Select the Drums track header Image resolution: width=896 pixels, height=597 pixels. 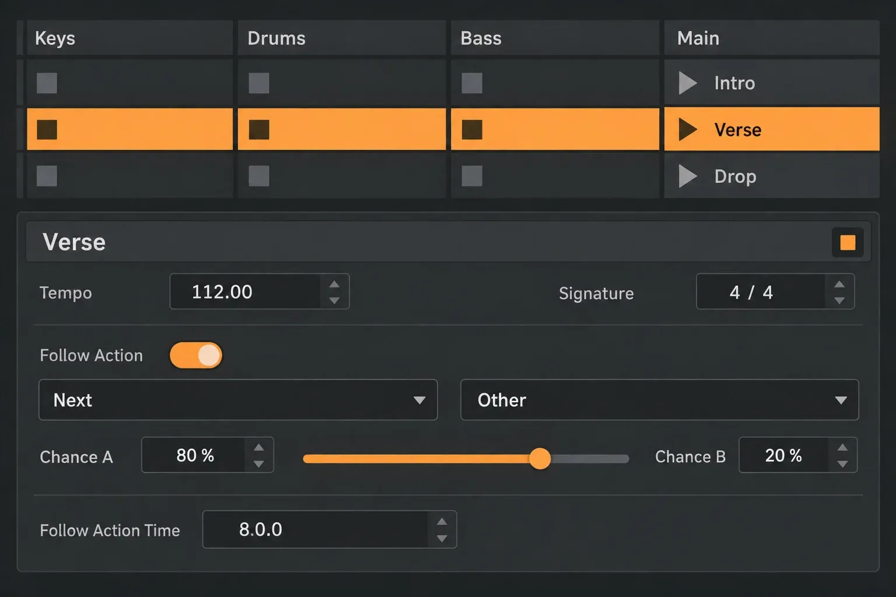pyautogui.click(x=342, y=38)
